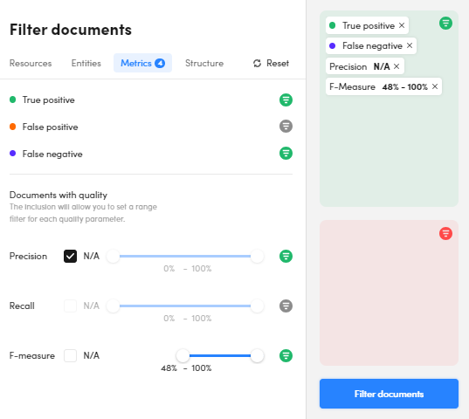The height and width of the screenshot is (419, 469).
Task: Activate the Recall row filter icon
Action: tap(286, 306)
